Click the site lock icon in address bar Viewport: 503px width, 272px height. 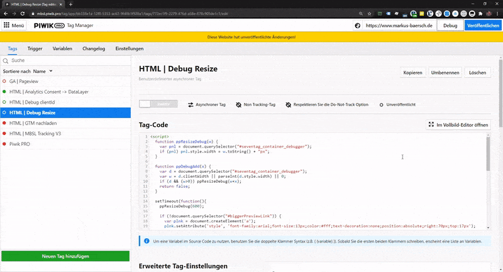click(x=33, y=14)
